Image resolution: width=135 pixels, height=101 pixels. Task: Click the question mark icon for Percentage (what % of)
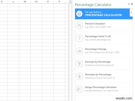coord(79,38)
